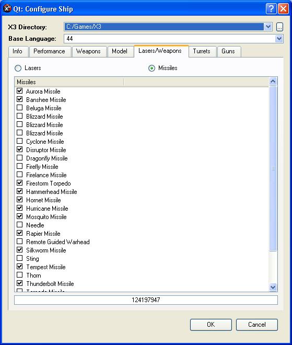This screenshot has height=345, width=292.
Task: Uncheck the Thunderbolt Missile checkbox
Action: (19, 283)
